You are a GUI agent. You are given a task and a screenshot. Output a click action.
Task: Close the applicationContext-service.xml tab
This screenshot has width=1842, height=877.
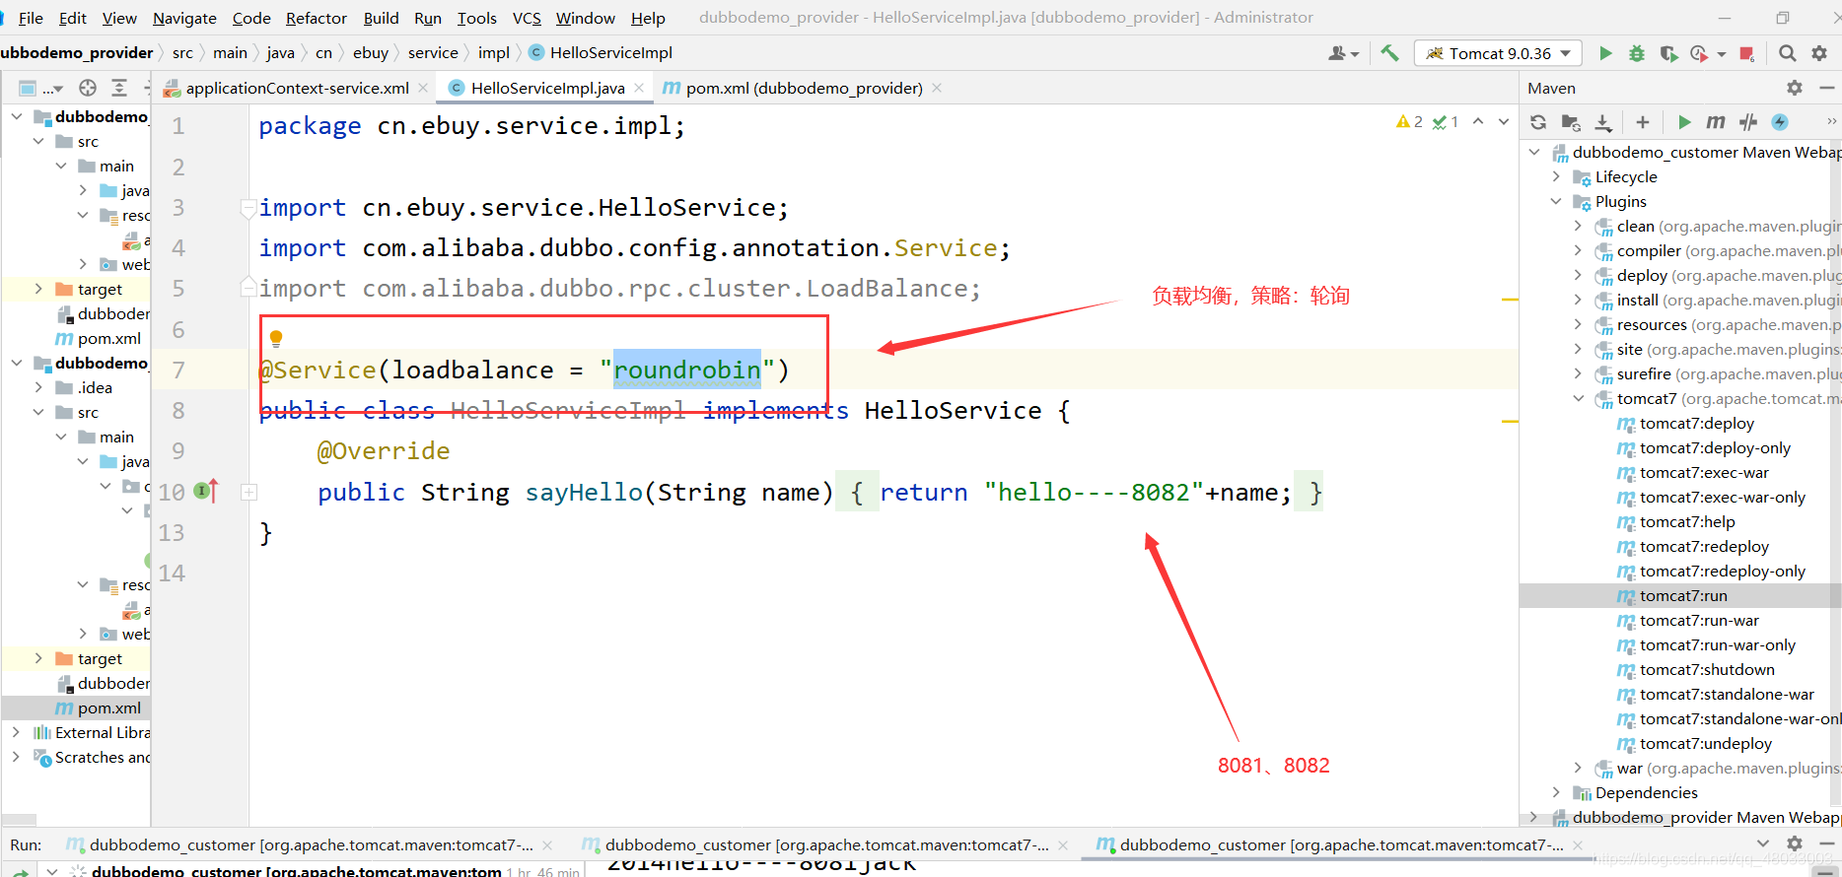click(423, 88)
